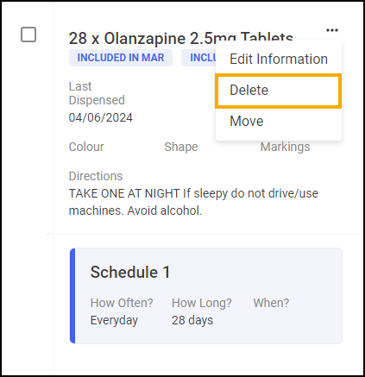Select the 04/06/2024 dispensed date

(101, 117)
